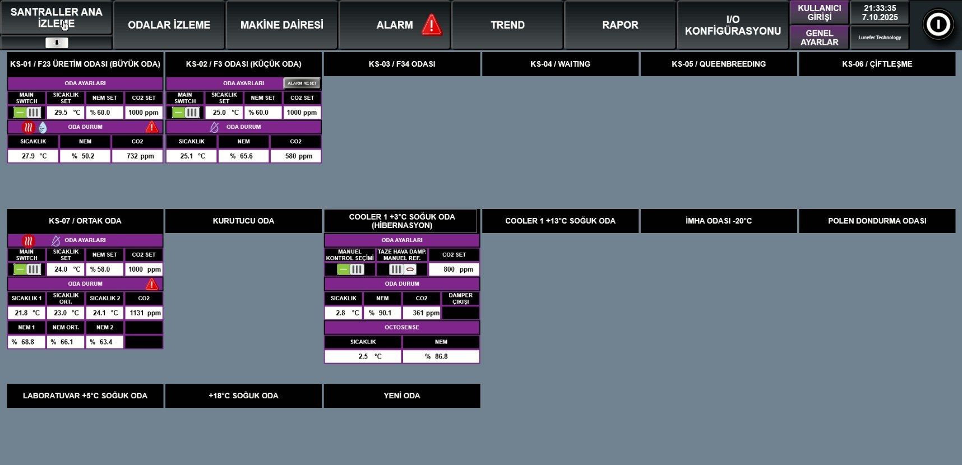The height and width of the screenshot is (465, 962).
Task: Click Alarm Reset in the KS-02 panel
Action: (x=302, y=83)
